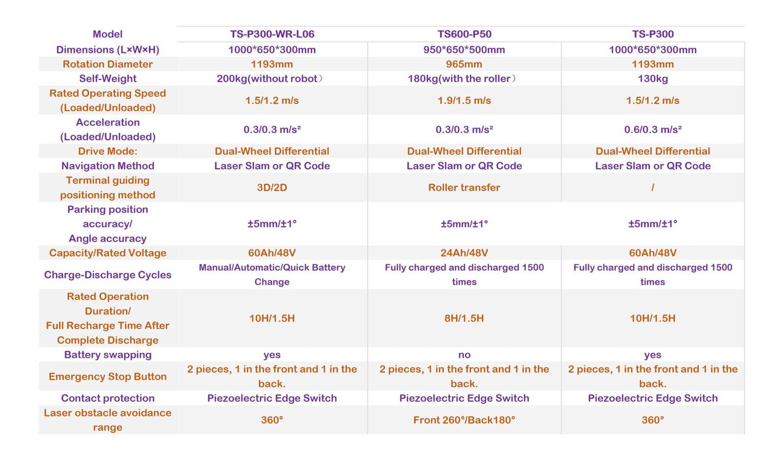
Task: Select the 965mm rotation diameter value
Action: 464,64
